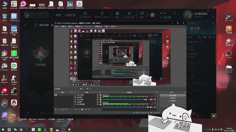Open League client 主页 tab
This screenshot has height=132, width=236.
click(x=58, y=15)
